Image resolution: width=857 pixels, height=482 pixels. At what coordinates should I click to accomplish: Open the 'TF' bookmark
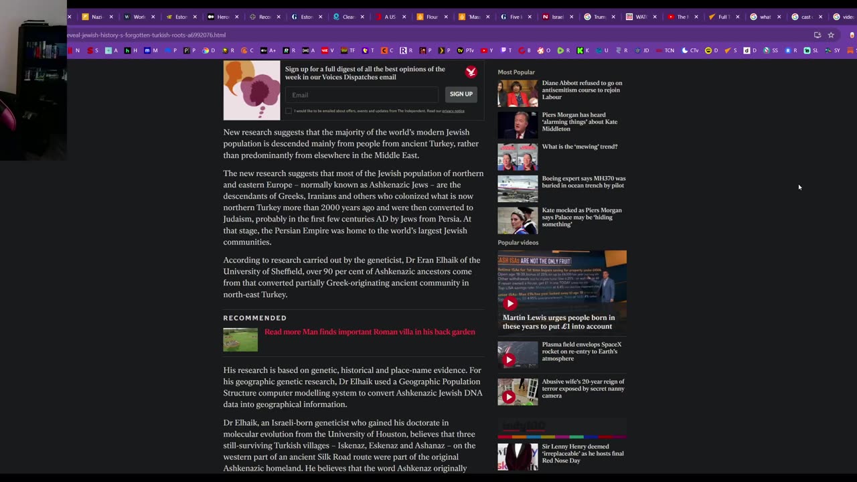347,50
